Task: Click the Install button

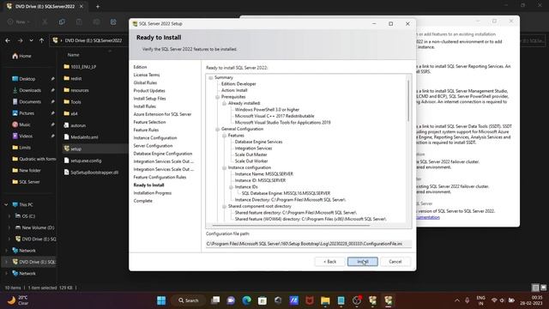Action: coord(362,262)
